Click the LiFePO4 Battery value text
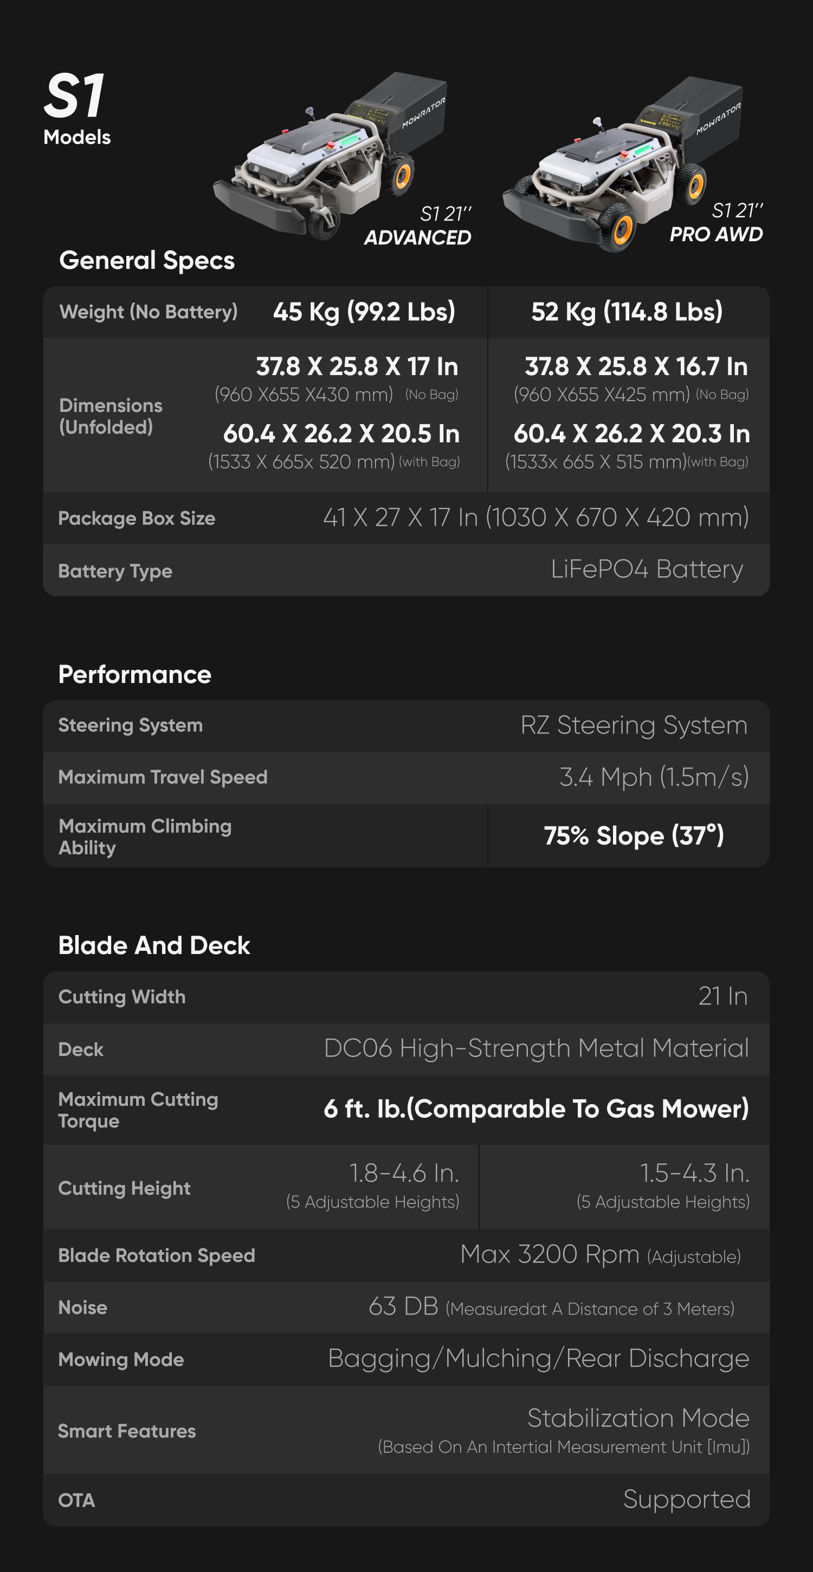This screenshot has height=1572, width=813. click(647, 569)
